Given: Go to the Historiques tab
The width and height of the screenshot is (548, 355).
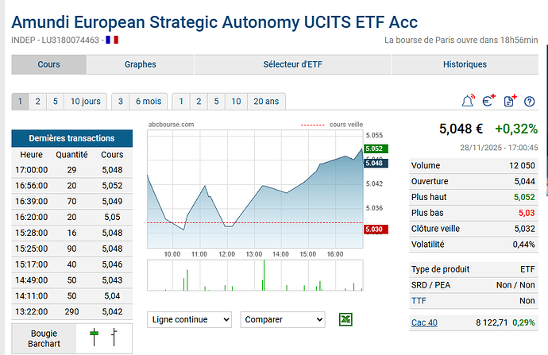Looking at the screenshot, I should [x=465, y=64].
